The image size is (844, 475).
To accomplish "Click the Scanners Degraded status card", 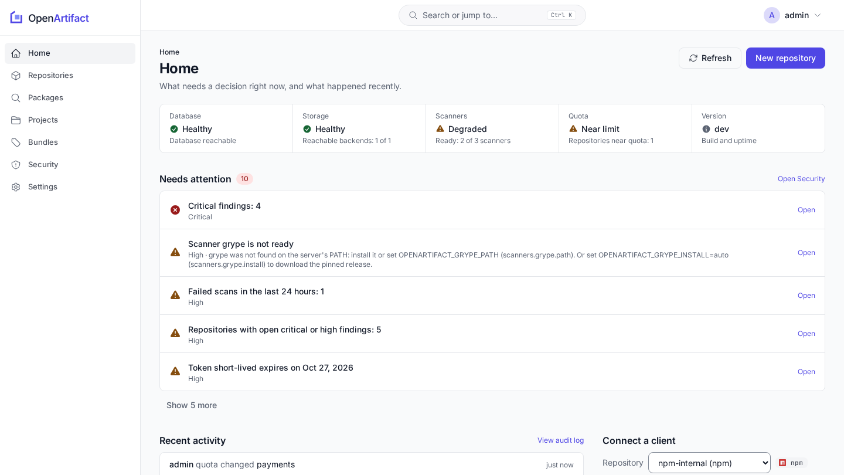I will tap(492, 128).
